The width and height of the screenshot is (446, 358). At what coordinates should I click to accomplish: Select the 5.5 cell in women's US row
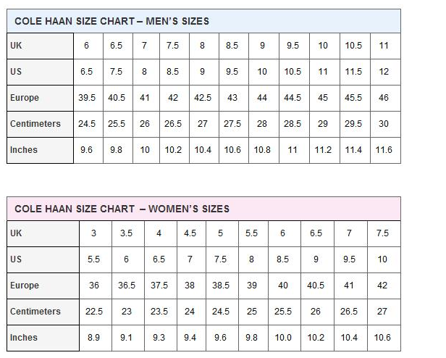pos(94,259)
